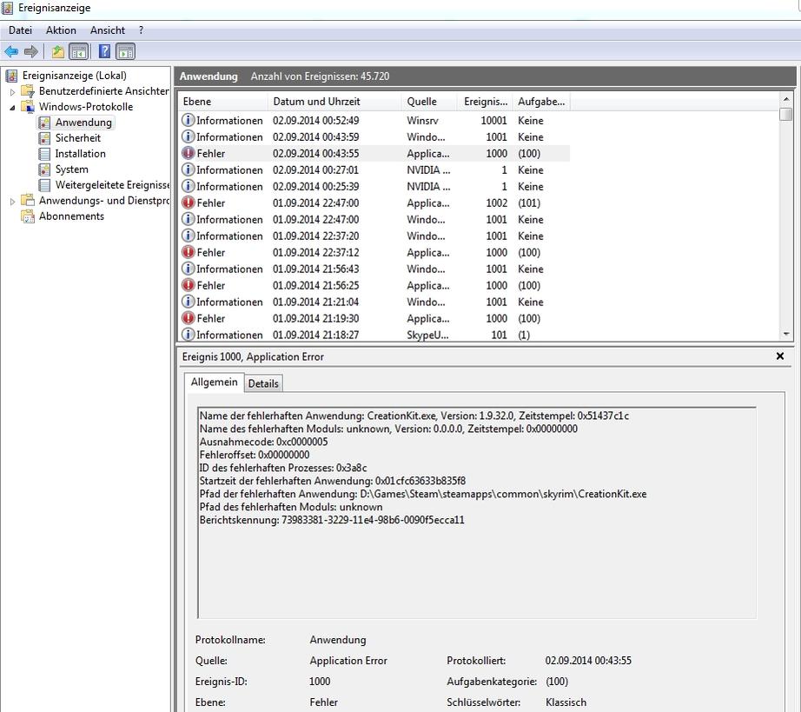Close the event preview pane
801x712 pixels.
pos(779,356)
